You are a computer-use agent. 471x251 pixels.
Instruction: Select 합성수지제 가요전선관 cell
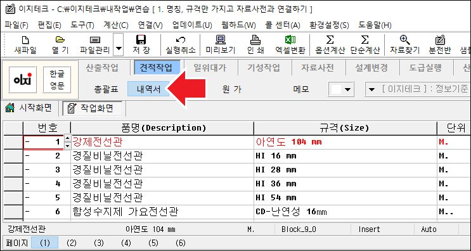[162, 212]
